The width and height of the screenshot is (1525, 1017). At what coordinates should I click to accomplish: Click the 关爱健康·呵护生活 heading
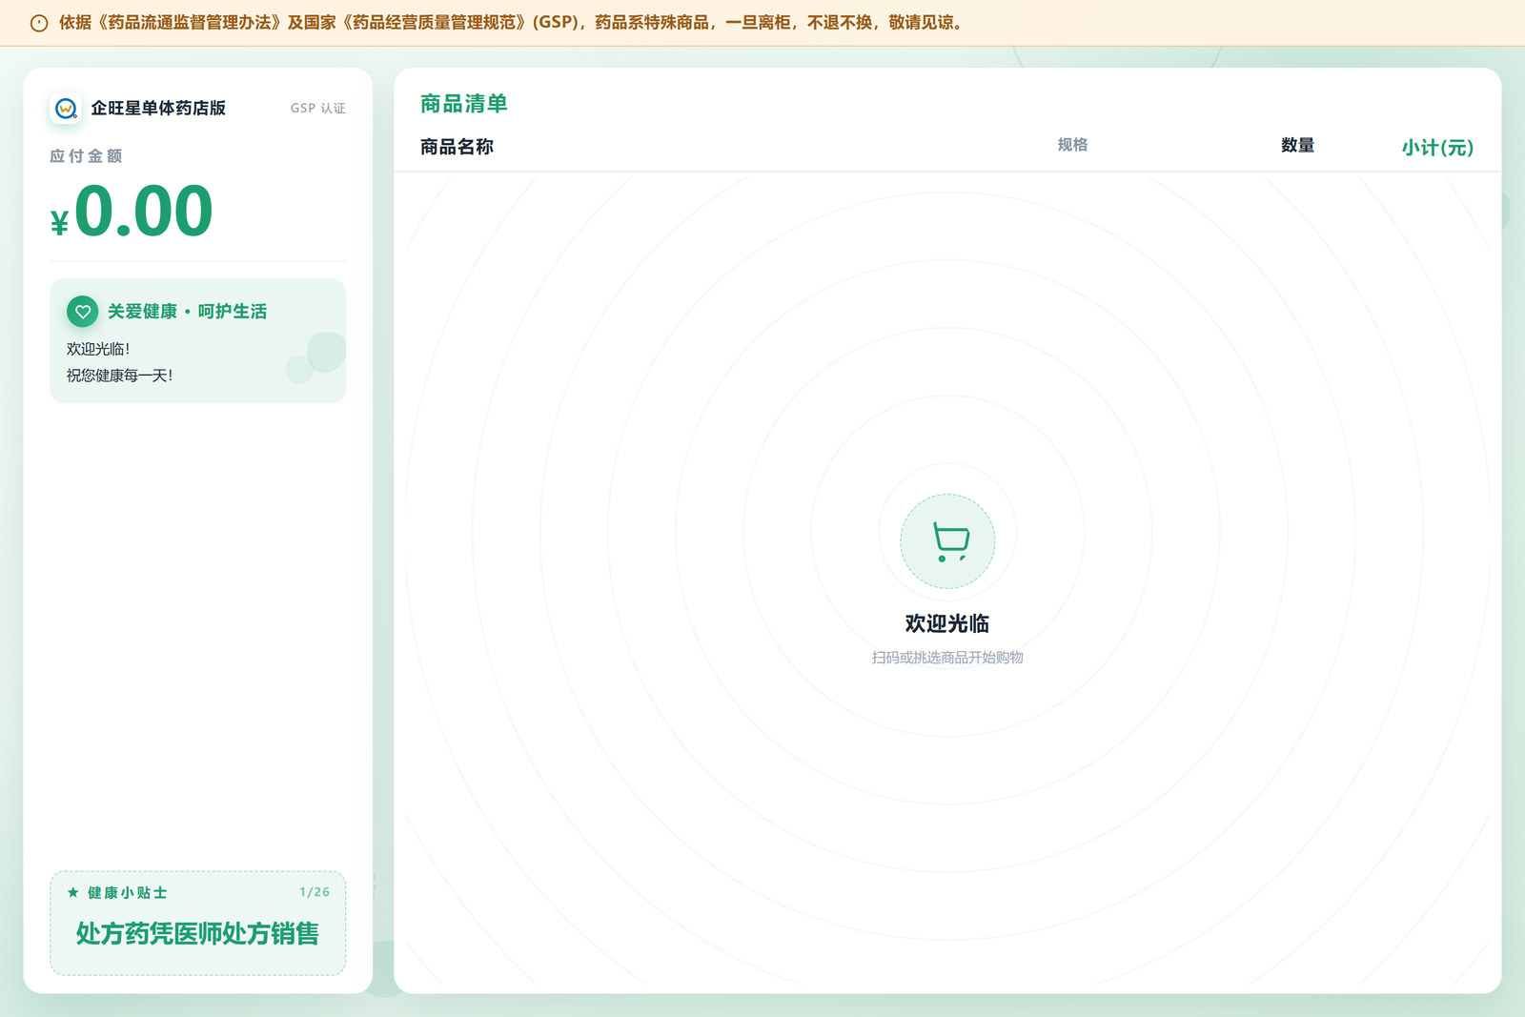(187, 312)
